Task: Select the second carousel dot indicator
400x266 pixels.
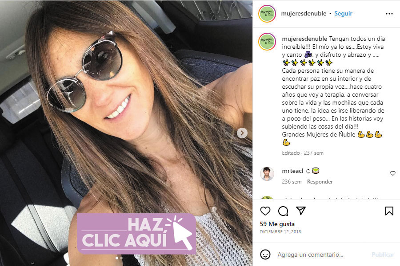Action: (121, 258)
